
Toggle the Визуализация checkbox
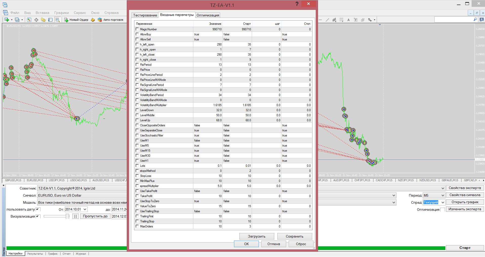pyautogui.click(x=38, y=216)
